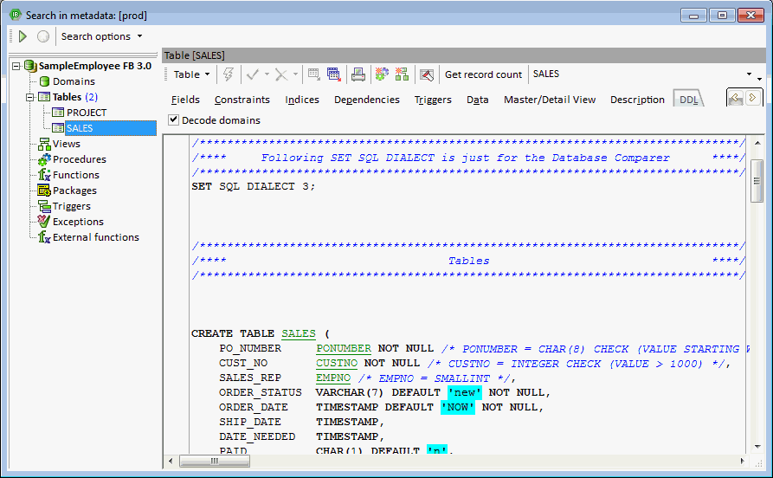
Task: Switch to the Master/Detail View tab
Action: 550,100
